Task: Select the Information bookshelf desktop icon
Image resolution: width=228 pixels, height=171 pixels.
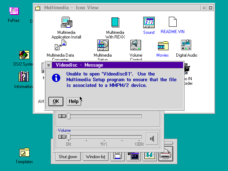Action: 24,76
